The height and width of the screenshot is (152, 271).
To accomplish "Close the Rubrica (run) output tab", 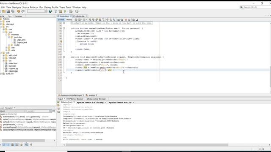I will (74, 102).
